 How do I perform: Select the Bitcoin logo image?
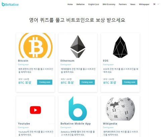[x=36, y=45]
